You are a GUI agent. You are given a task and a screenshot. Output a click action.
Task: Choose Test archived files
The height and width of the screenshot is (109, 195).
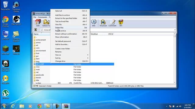[x=70, y=21]
